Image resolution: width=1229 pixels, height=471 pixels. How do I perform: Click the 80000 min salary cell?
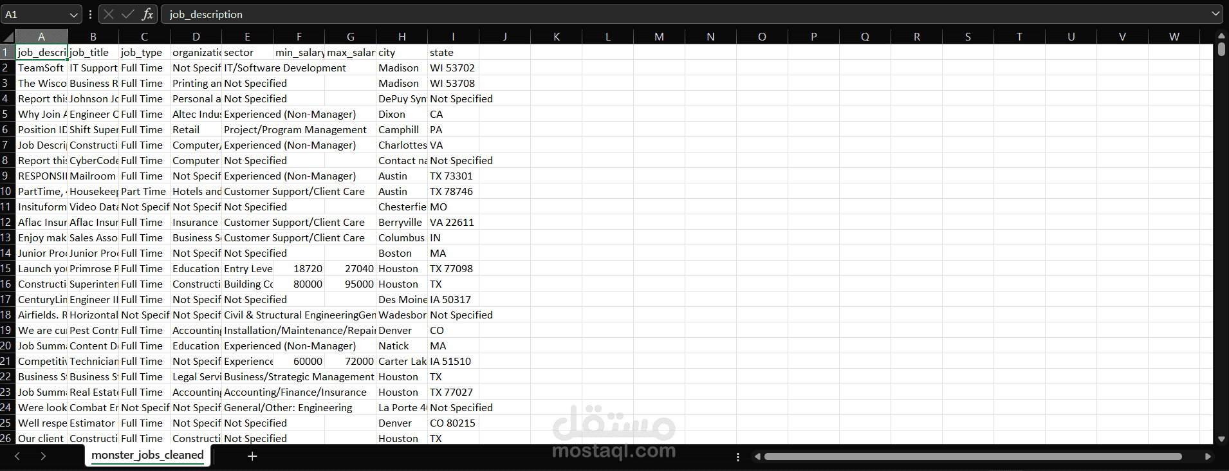click(299, 284)
